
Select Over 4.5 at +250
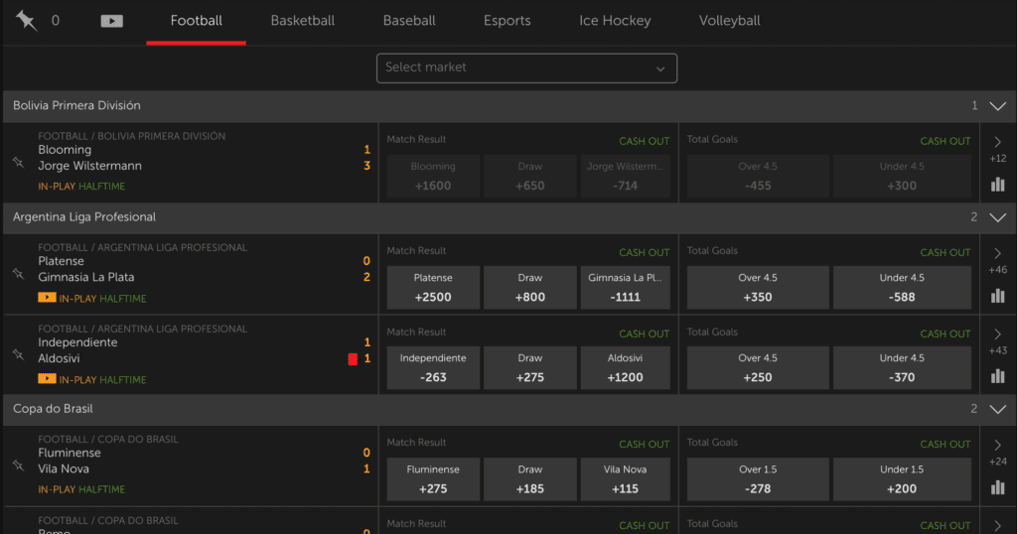758,368
